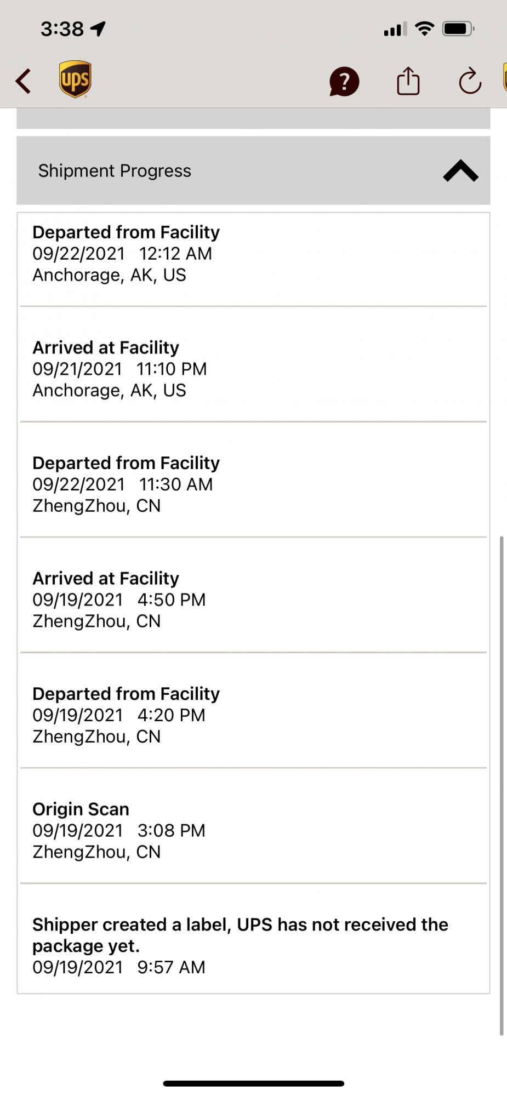Tap the home indicator bar
Image resolution: width=507 pixels, height=1096 pixels.
253,1083
